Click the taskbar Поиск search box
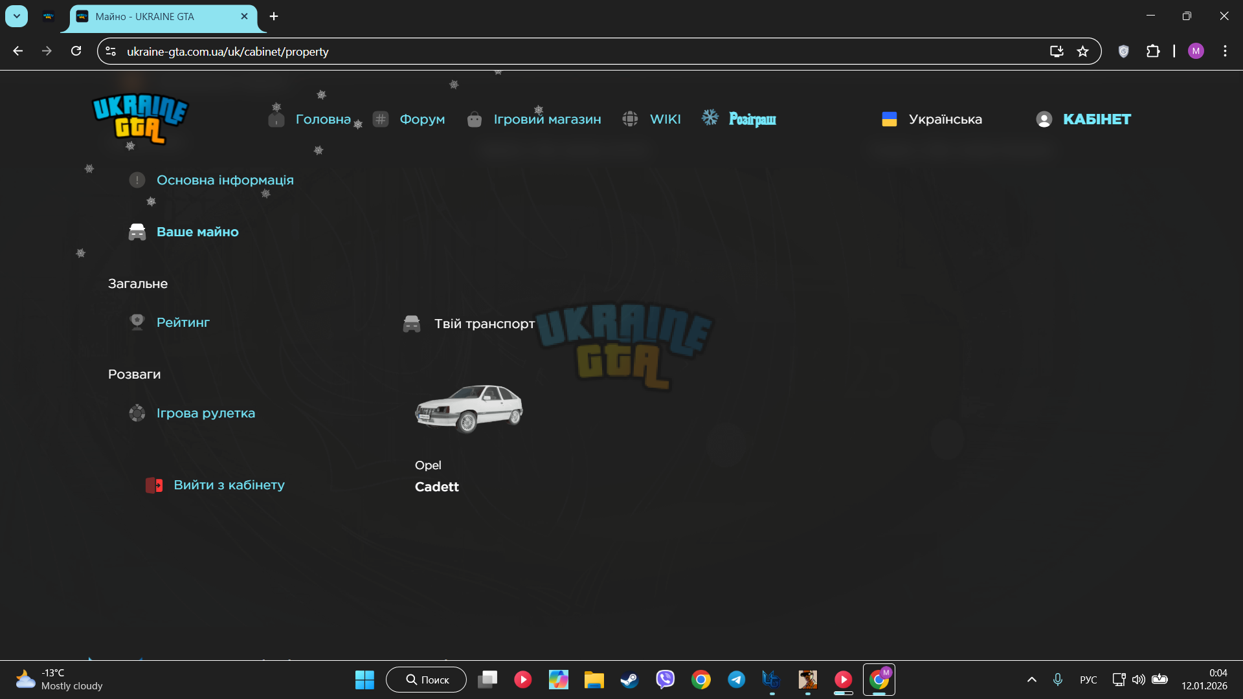The image size is (1243, 699). coord(426,680)
